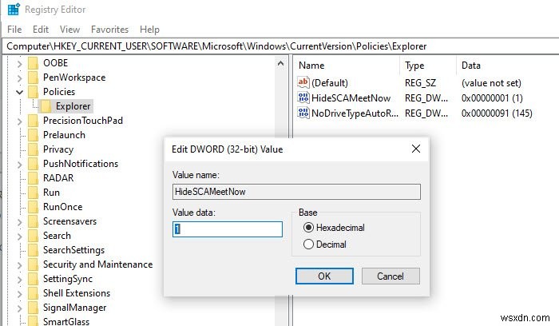
Task: Cancel the Edit DWORD dialog
Action: [391, 276]
